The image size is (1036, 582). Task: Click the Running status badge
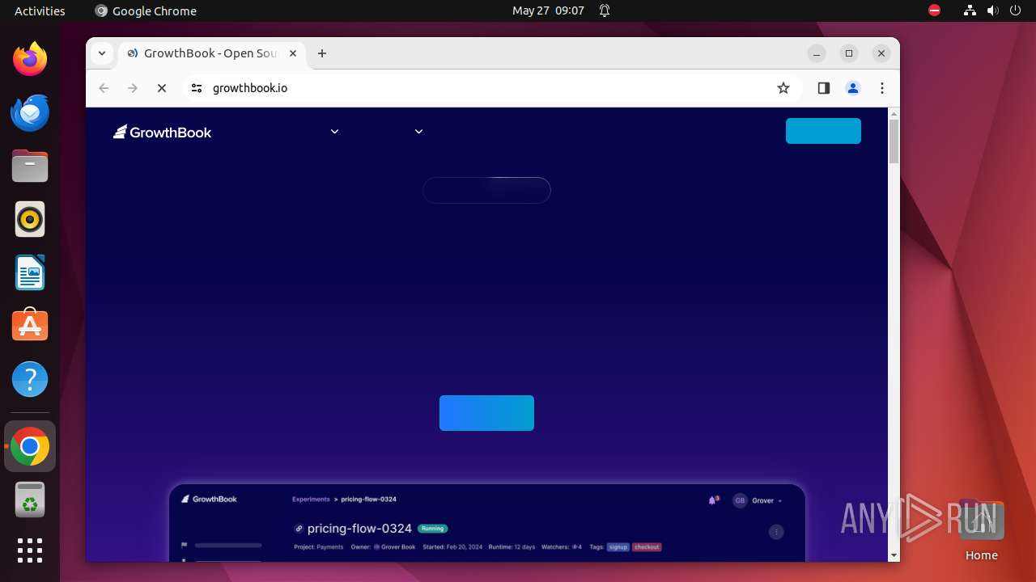point(432,529)
